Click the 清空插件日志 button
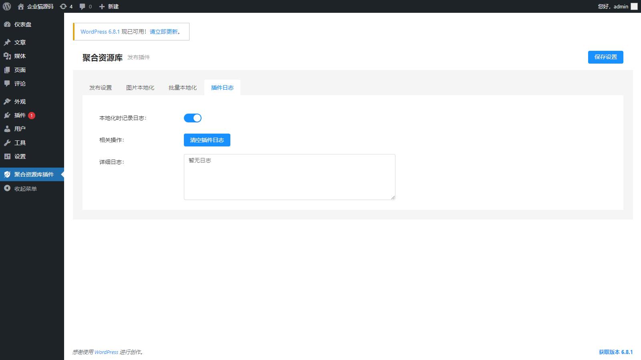The width and height of the screenshot is (641, 360). (x=207, y=140)
